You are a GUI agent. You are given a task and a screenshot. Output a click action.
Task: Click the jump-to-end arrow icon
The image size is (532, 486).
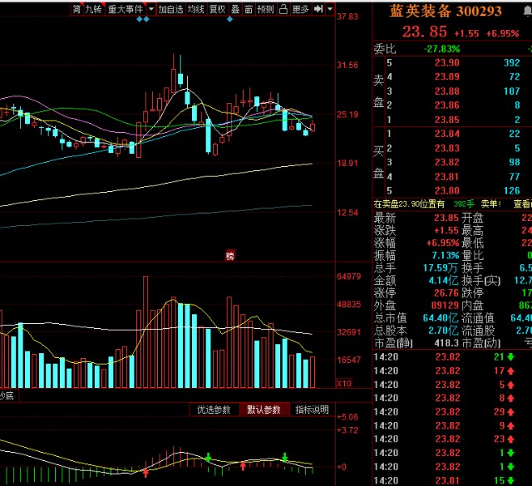click(x=318, y=9)
